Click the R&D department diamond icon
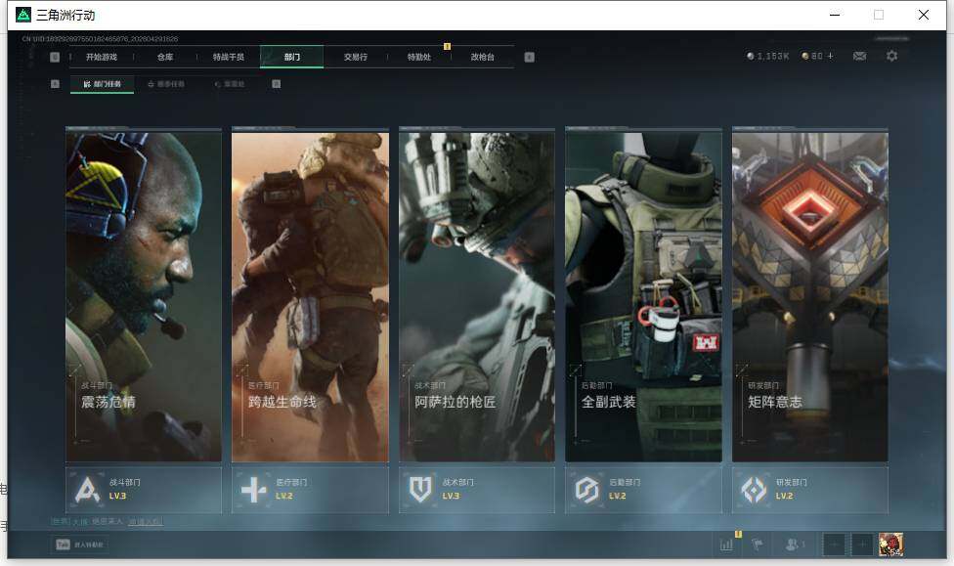The width and height of the screenshot is (954, 566). tap(755, 489)
